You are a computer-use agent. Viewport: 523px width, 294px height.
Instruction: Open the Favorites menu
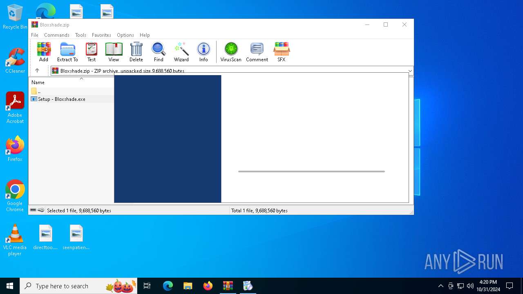tap(101, 35)
